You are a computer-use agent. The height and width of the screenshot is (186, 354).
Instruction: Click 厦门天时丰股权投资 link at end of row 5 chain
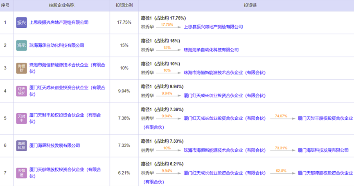click(x=325, y=118)
